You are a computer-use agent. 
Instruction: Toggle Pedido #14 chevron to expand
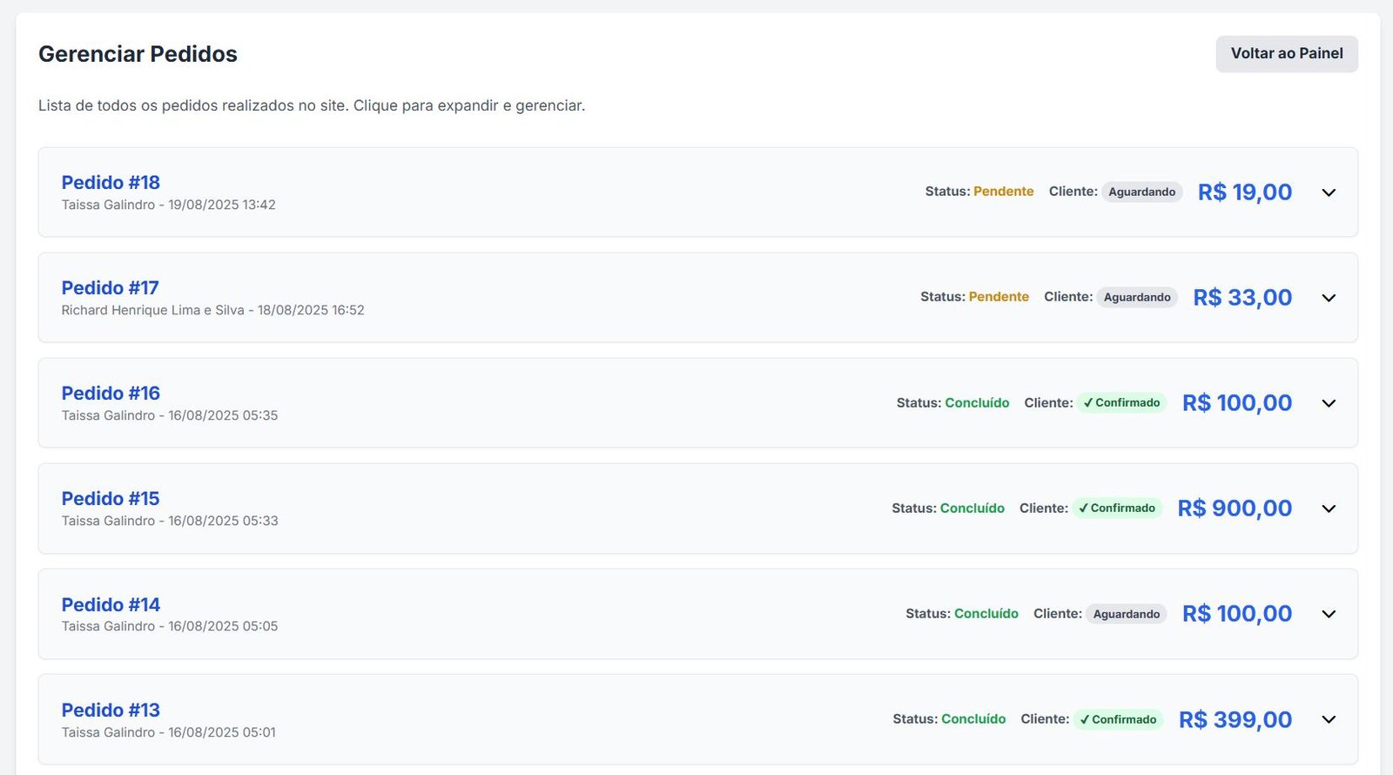point(1328,614)
